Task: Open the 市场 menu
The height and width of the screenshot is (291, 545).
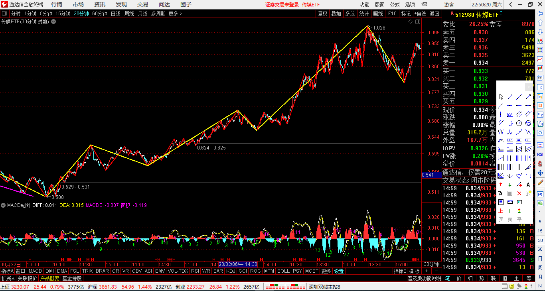Action: point(78,4)
